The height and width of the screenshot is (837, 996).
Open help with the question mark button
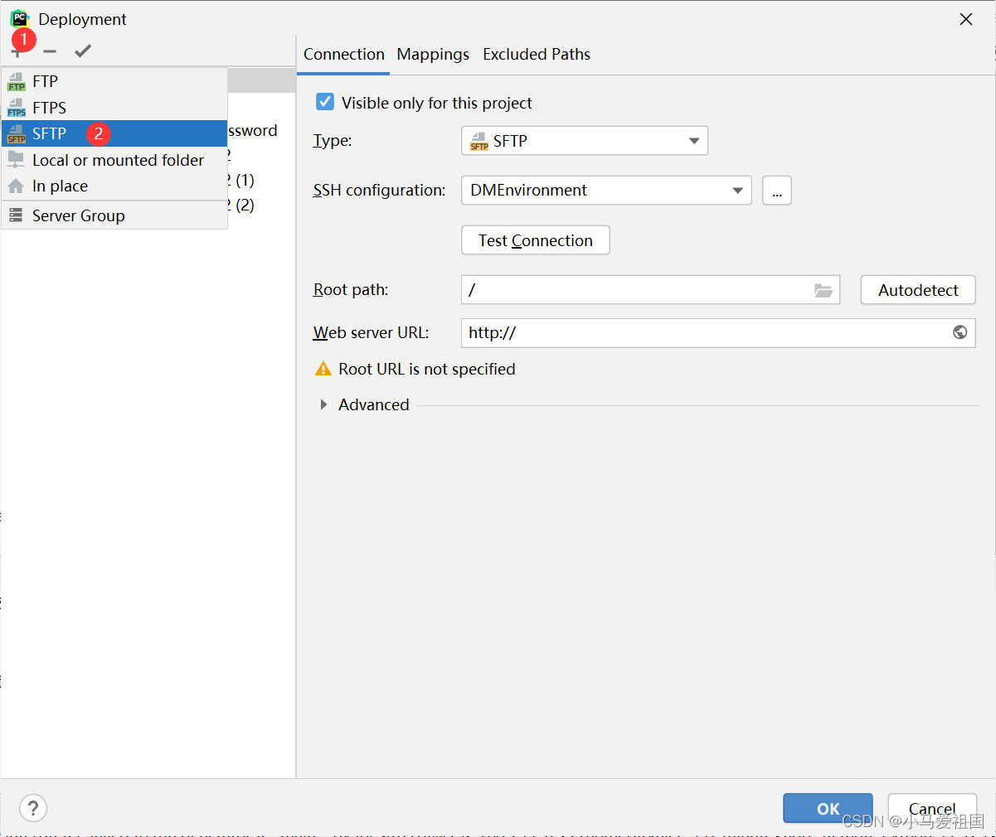tap(33, 808)
